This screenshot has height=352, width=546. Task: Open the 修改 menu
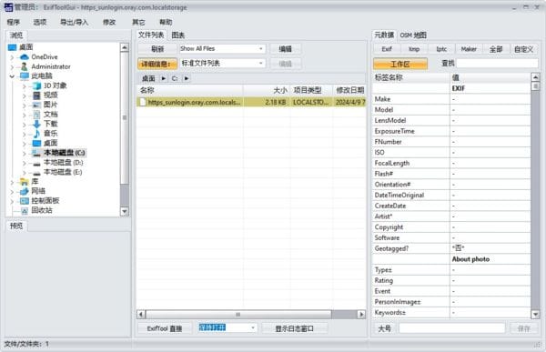click(109, 22)
